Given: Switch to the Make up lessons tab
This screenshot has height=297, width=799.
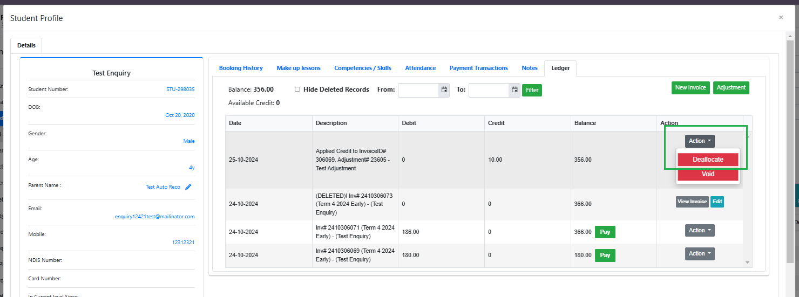Looking at the screenshot, I should pos(299,68).
